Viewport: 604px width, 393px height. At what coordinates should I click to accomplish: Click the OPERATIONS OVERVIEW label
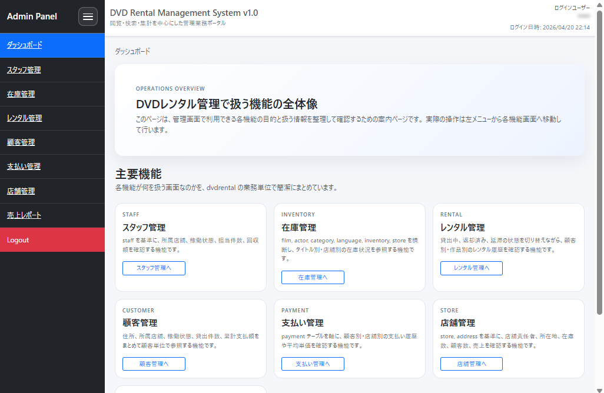170,88
